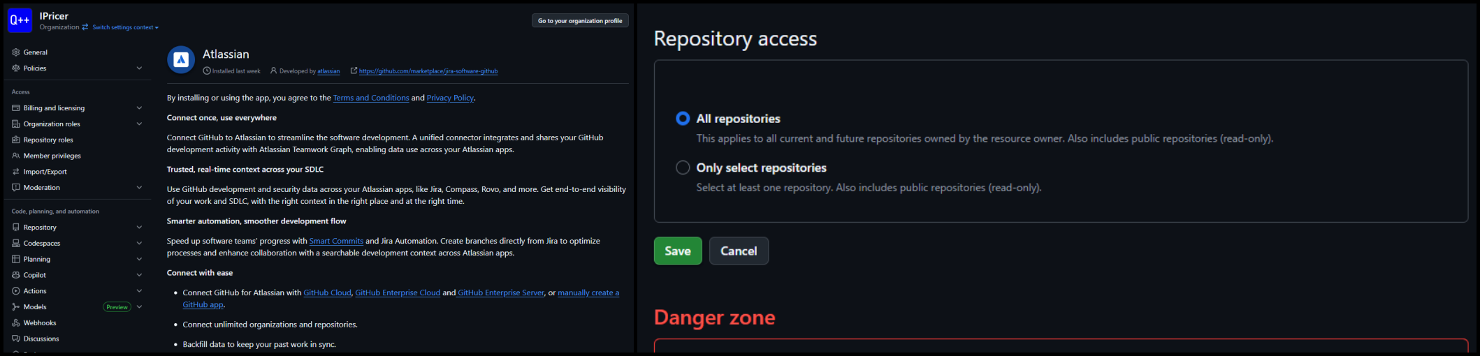This screenshot has width=1480, height=356.
Task: Select the Only select repositories radio button
Action: 683,168
